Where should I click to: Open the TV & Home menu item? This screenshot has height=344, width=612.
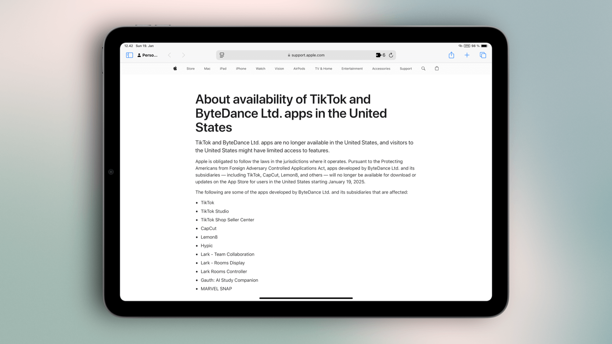[x=324, y=69]
